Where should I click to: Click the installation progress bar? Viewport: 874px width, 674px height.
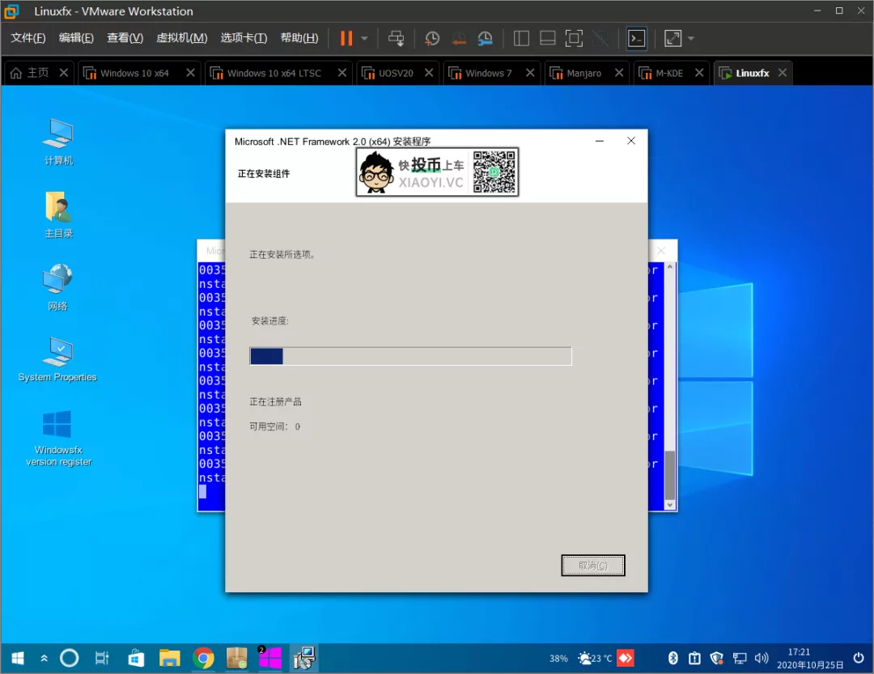tap(410, 356)
